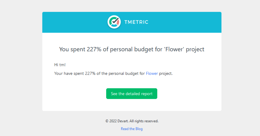Image resolution: width=260 pixels, height=136 pixels.
Task: Click the TMetric circular logo icon
Action: coord(114,22)
